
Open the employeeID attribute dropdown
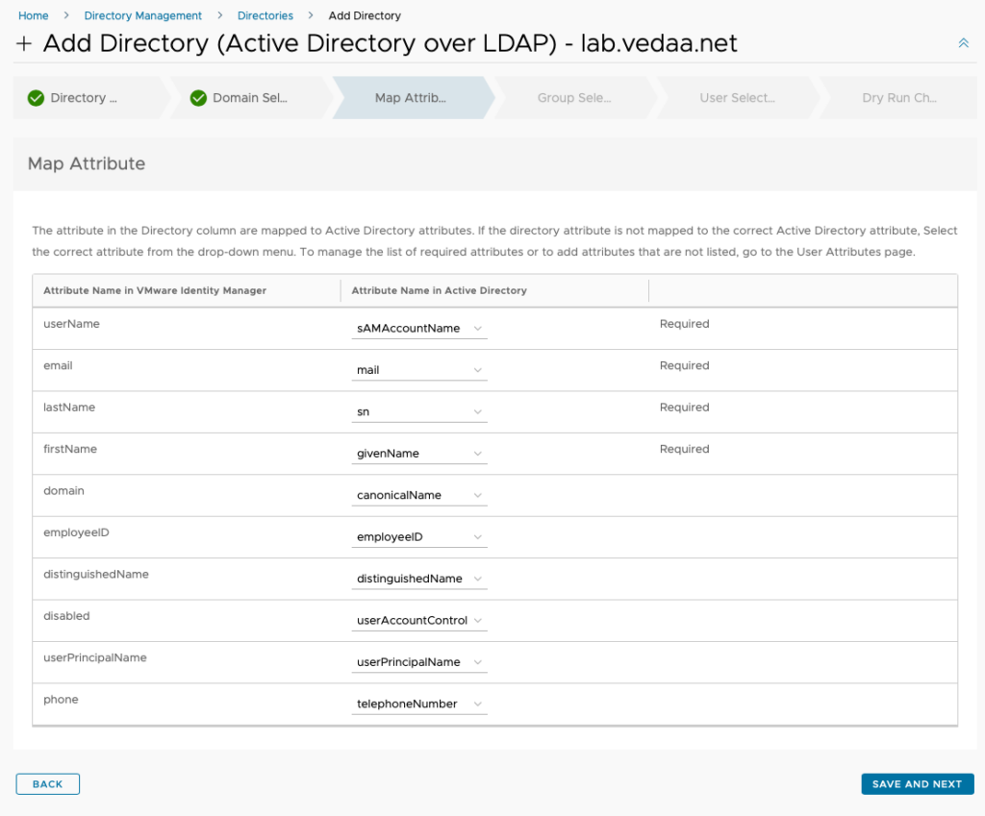point(419,536)
